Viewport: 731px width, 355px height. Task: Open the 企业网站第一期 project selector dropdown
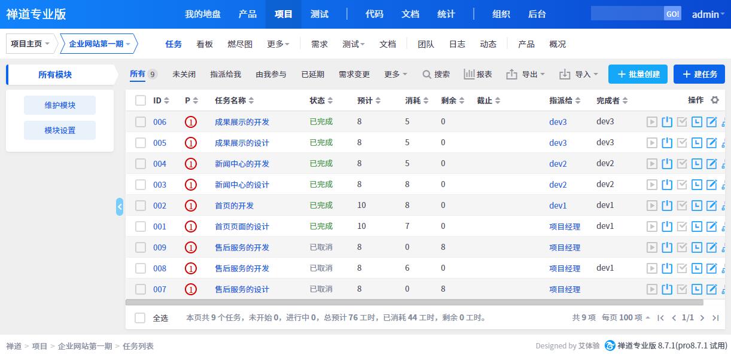point(99,44)
